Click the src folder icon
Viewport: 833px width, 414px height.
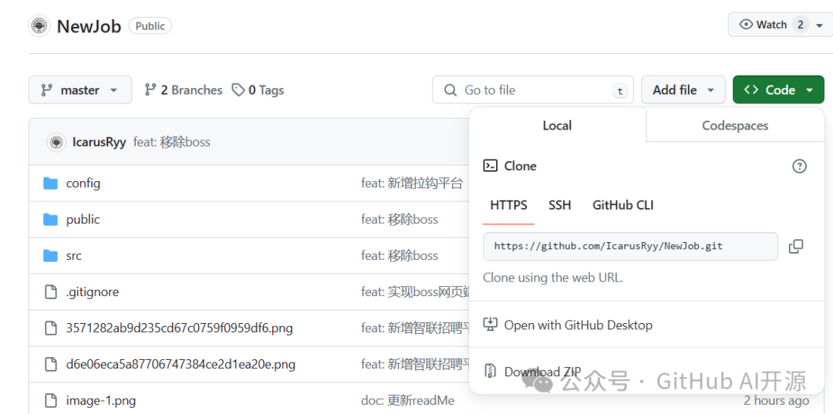[x=50, y=256]
